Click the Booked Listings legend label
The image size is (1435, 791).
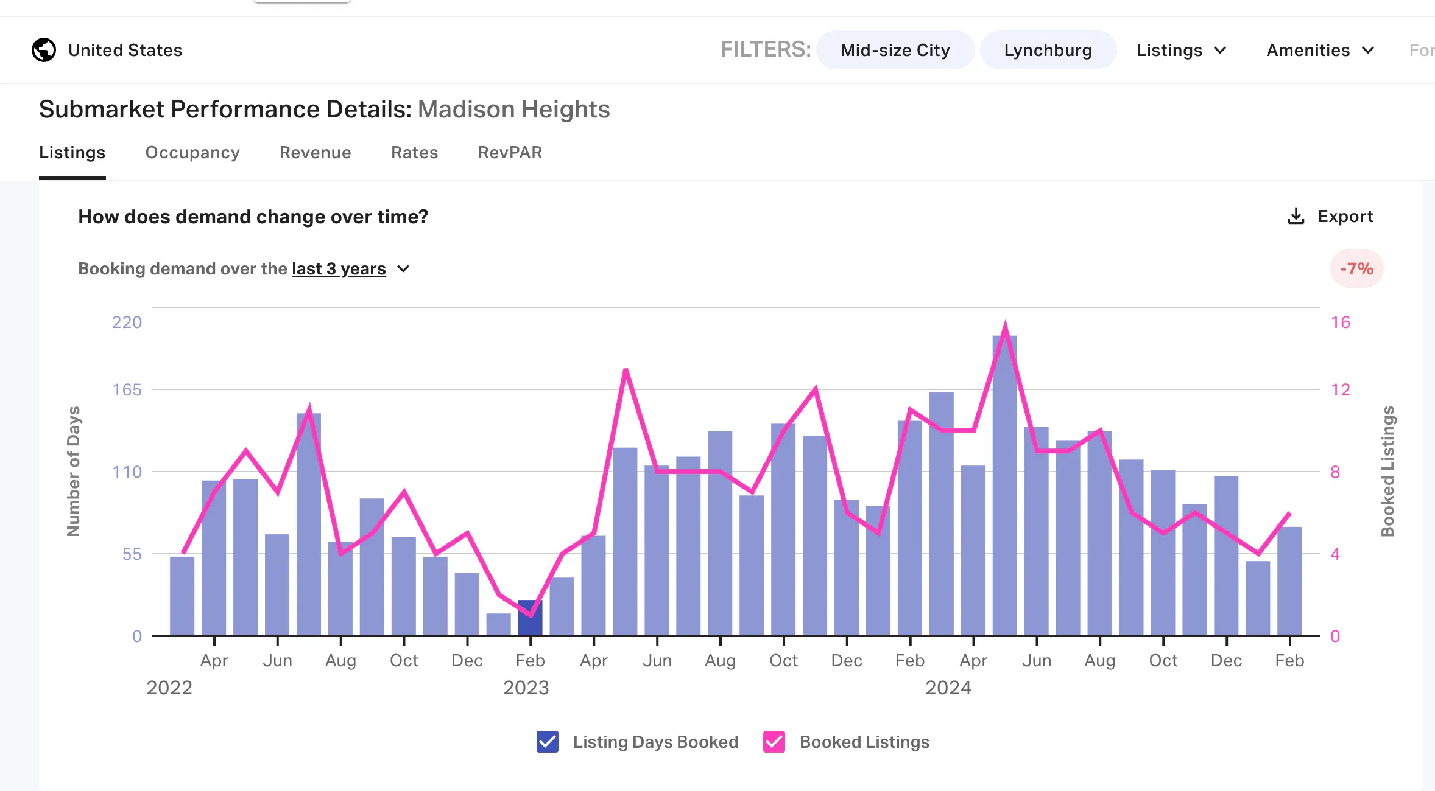point(864,742)
